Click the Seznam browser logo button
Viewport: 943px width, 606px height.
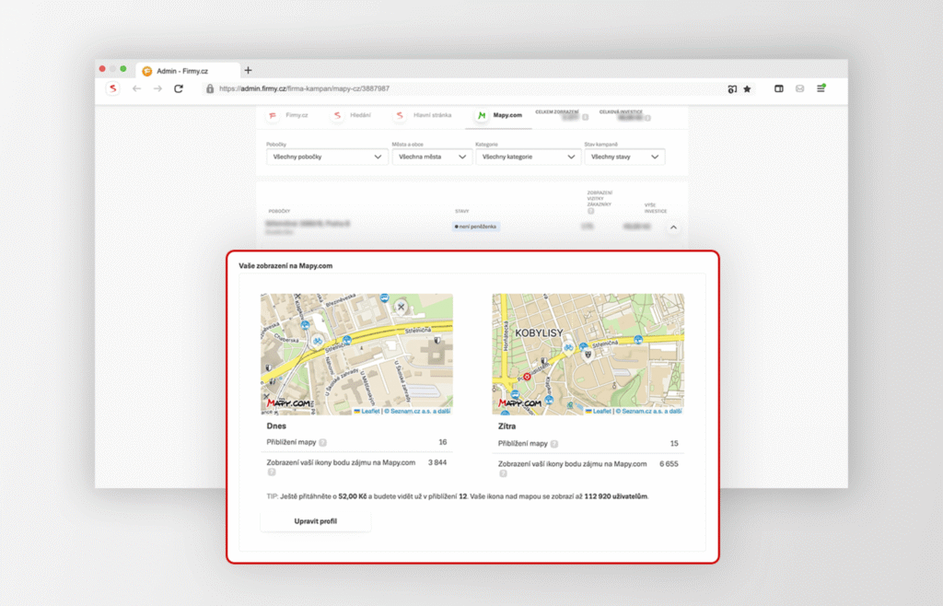[x=112, y=88]
